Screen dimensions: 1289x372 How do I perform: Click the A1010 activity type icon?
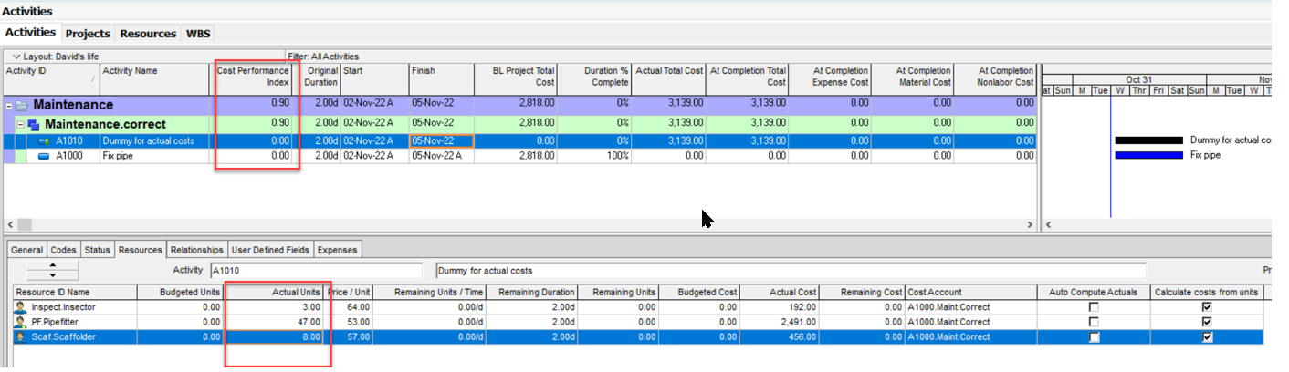[43, 141]
